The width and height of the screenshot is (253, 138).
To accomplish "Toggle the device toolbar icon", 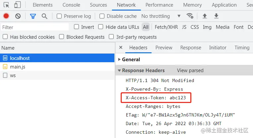I will click(18, 5).
